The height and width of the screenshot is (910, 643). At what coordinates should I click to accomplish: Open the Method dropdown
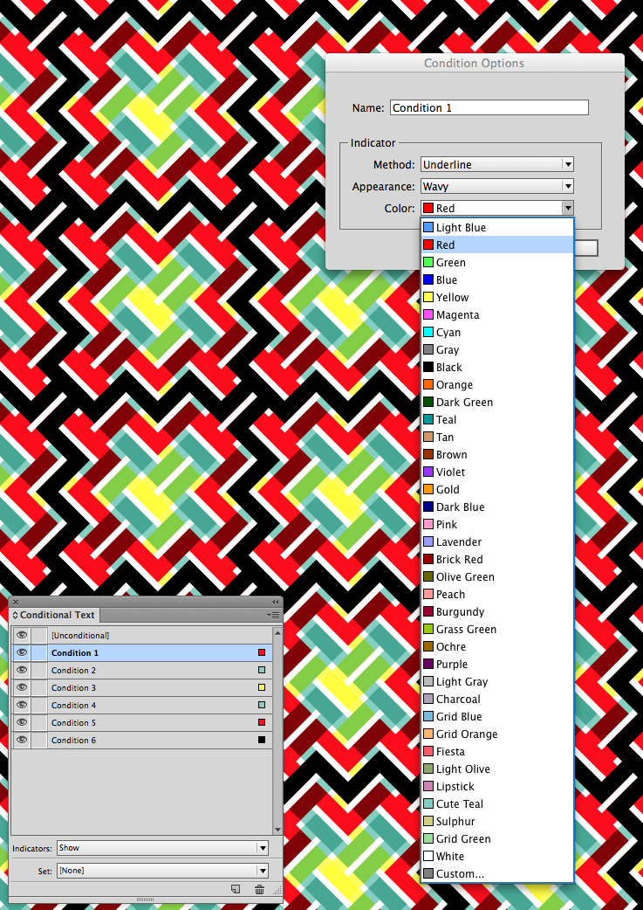[496, 164]
